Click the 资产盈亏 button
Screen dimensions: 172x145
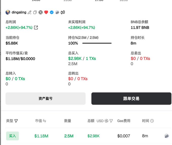point(46,99)
